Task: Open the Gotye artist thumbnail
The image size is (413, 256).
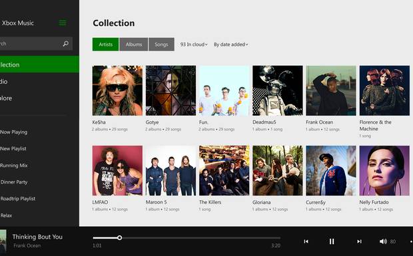Action: point(171,90)
